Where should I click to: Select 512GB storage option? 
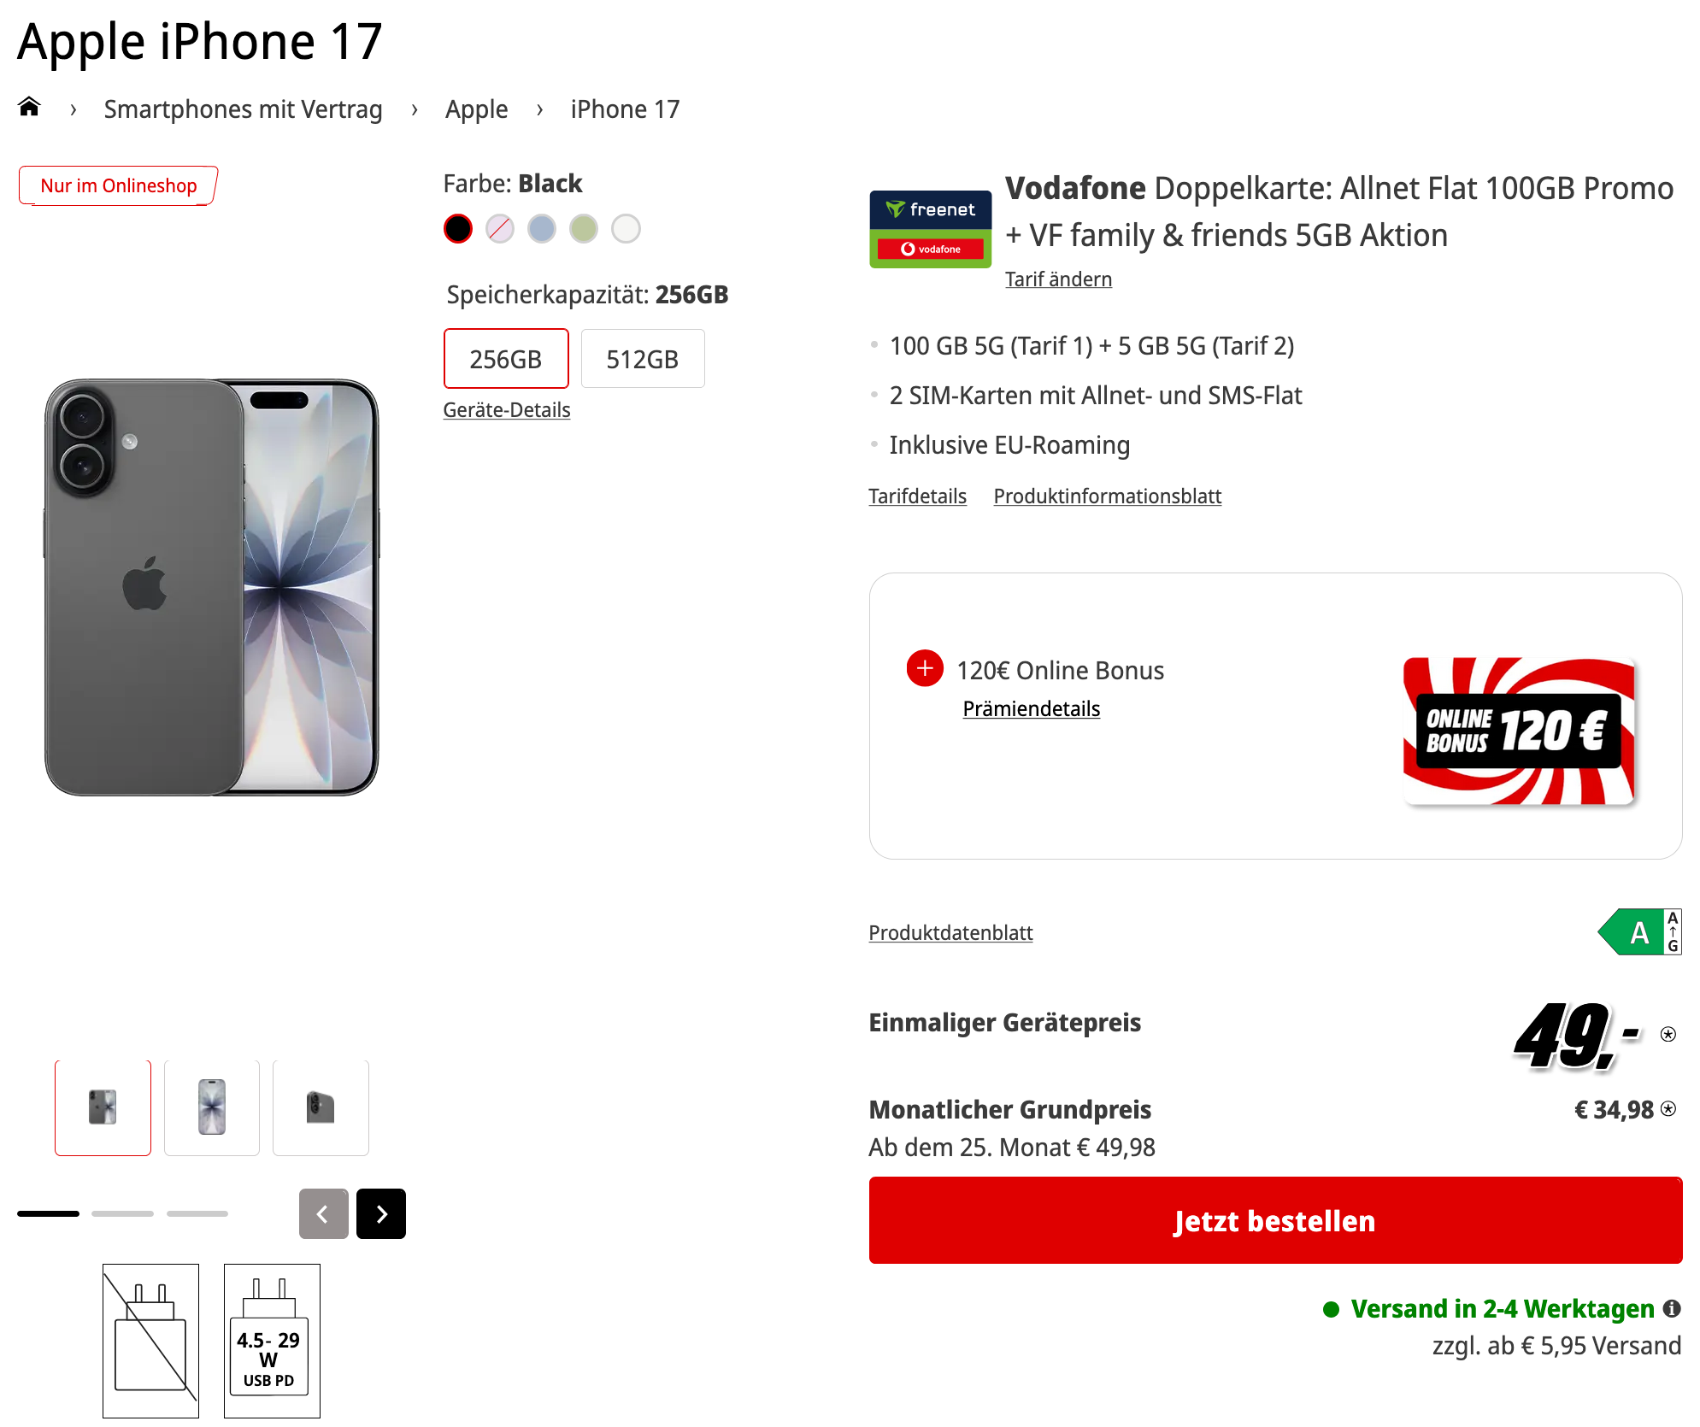tap(643, 359)
